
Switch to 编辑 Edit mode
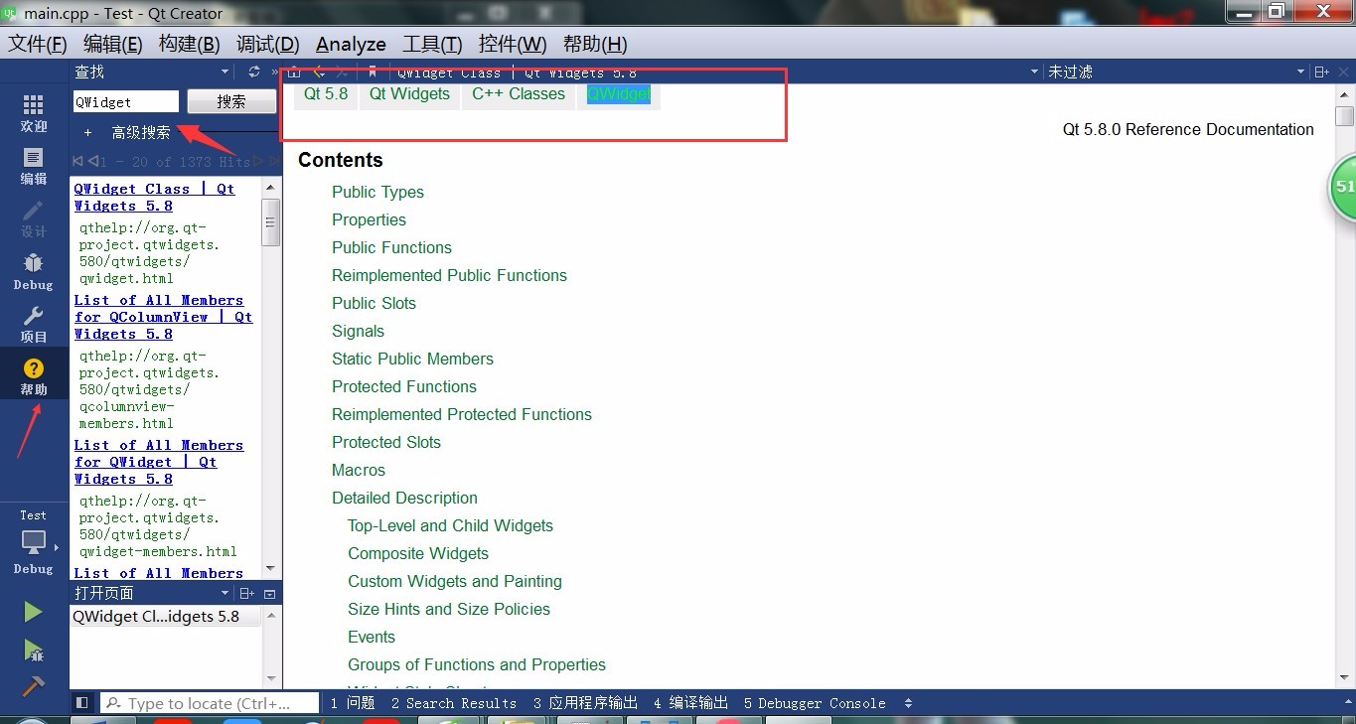click(34, 166)
